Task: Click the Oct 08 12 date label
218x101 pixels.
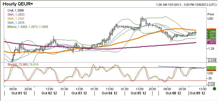Action: 173,93
